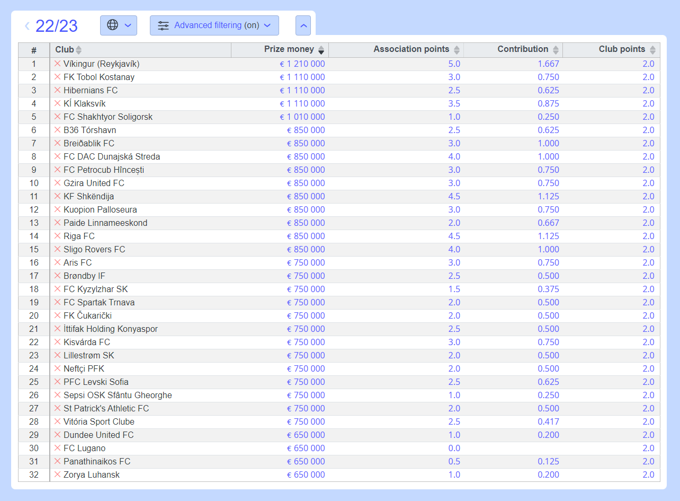The width and height of the screenshot is (680, 501).
Task: Remove Brøndby IF red X icon
Action: click(58, 276)
